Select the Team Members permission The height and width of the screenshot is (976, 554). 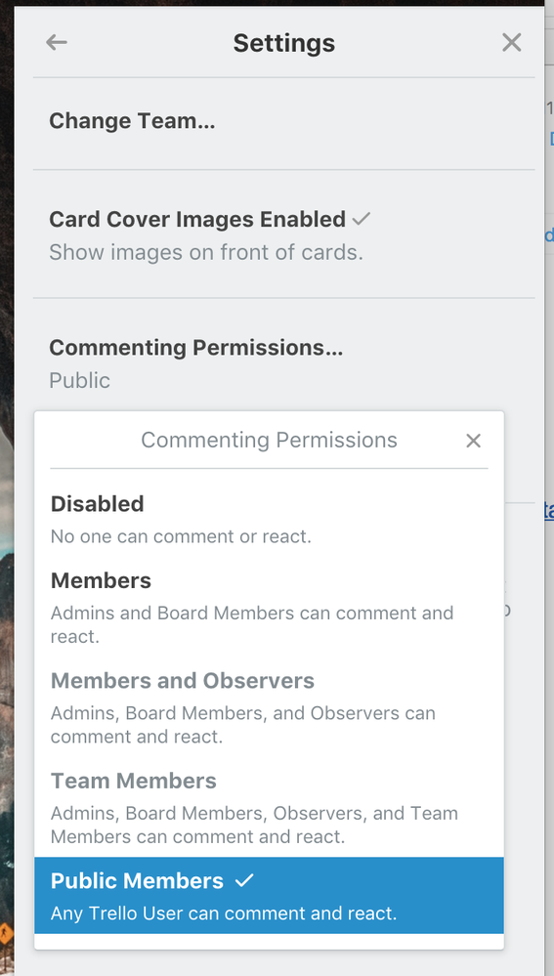pos(269,808)
